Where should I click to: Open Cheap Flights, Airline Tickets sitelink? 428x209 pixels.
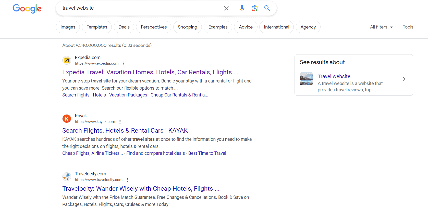92,153
